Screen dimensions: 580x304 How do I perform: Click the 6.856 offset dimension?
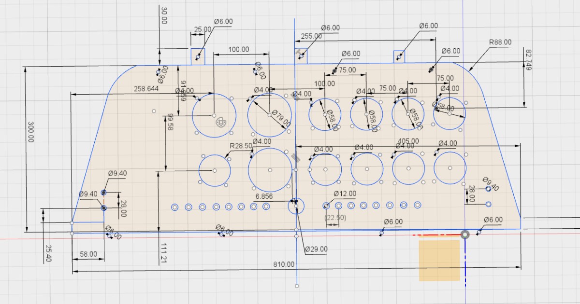264,196
